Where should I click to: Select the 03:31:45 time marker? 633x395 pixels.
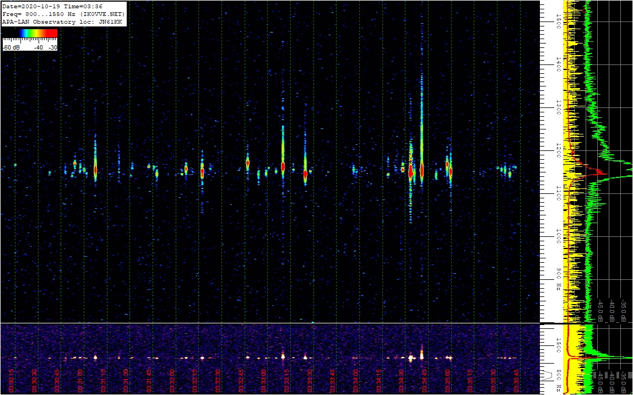pyautogui.click(x=149, y=381)
